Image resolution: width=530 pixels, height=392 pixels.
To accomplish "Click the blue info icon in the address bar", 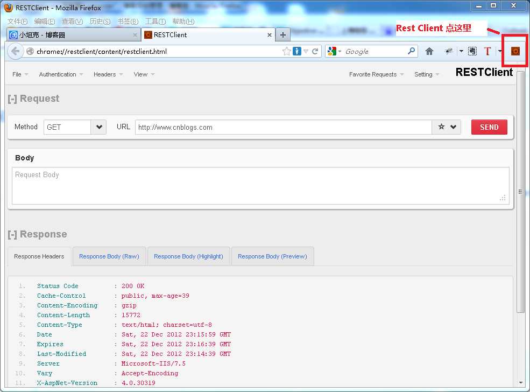I will (297, 51).
